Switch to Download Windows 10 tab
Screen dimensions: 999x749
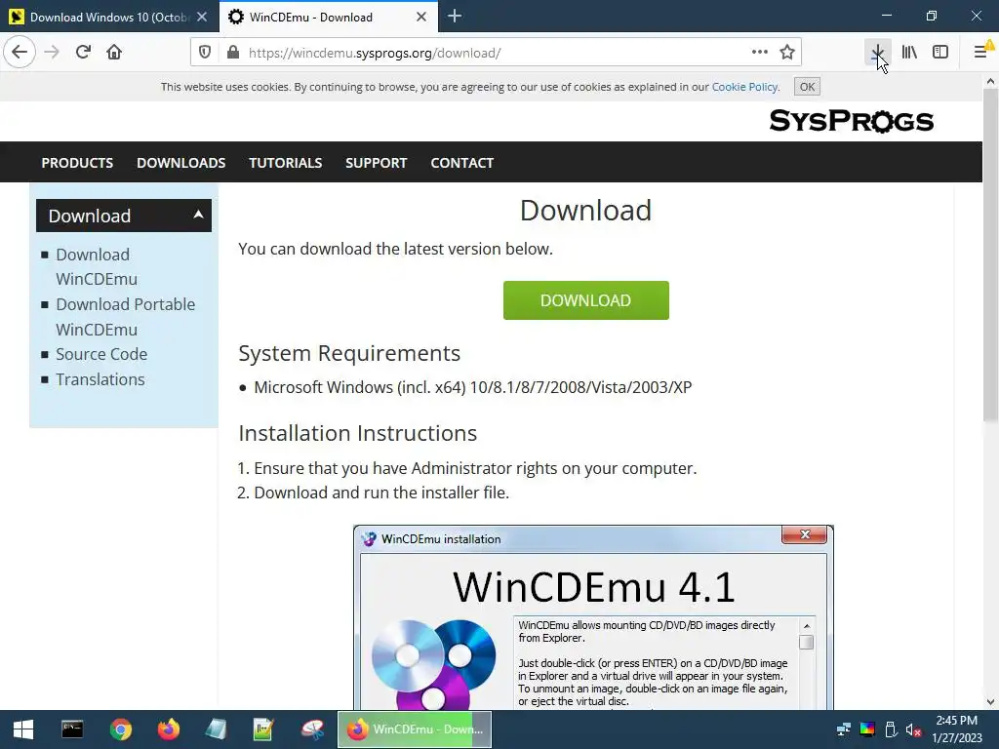point(109,18)
